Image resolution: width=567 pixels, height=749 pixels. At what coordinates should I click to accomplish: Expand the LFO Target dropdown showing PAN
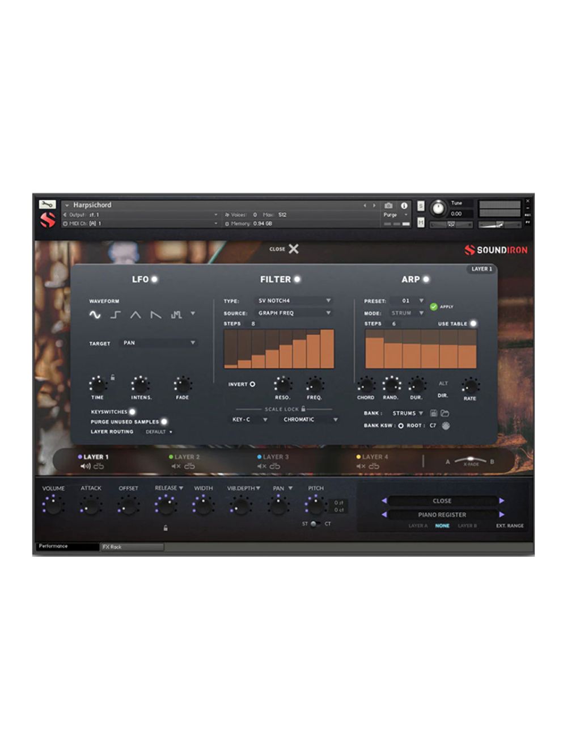[x=159, y=343]
